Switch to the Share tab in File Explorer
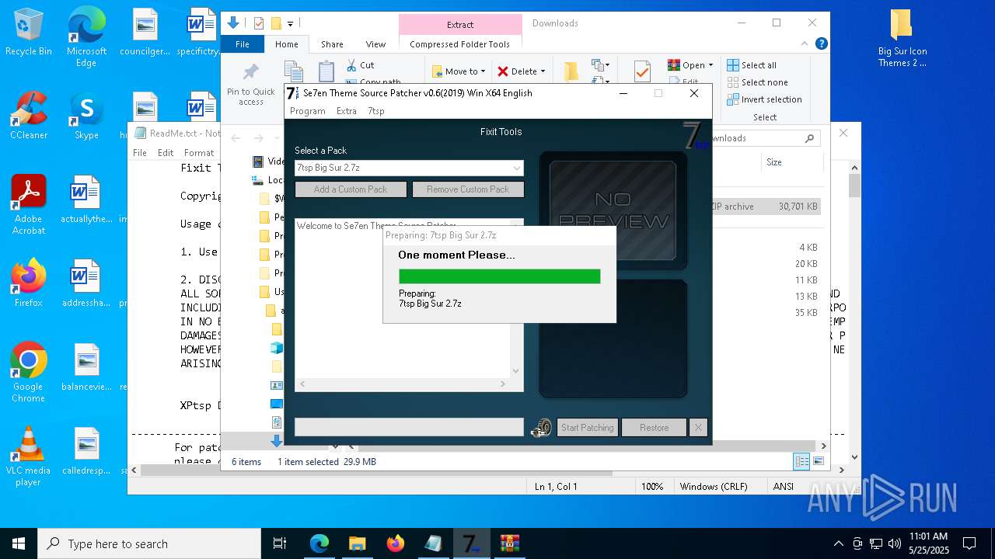995x559 pixels. (x=332, y=44)
